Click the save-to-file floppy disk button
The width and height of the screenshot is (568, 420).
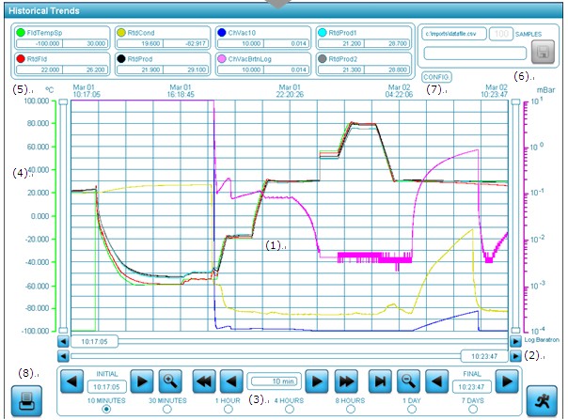(x=543, y=52)
